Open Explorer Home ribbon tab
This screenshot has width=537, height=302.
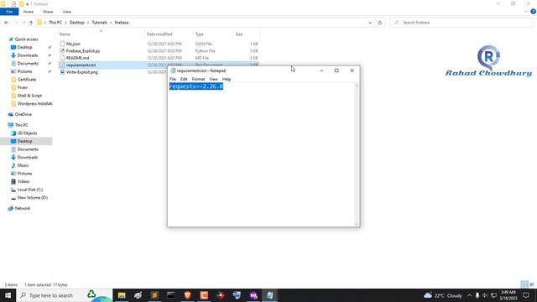pos(29,12)
